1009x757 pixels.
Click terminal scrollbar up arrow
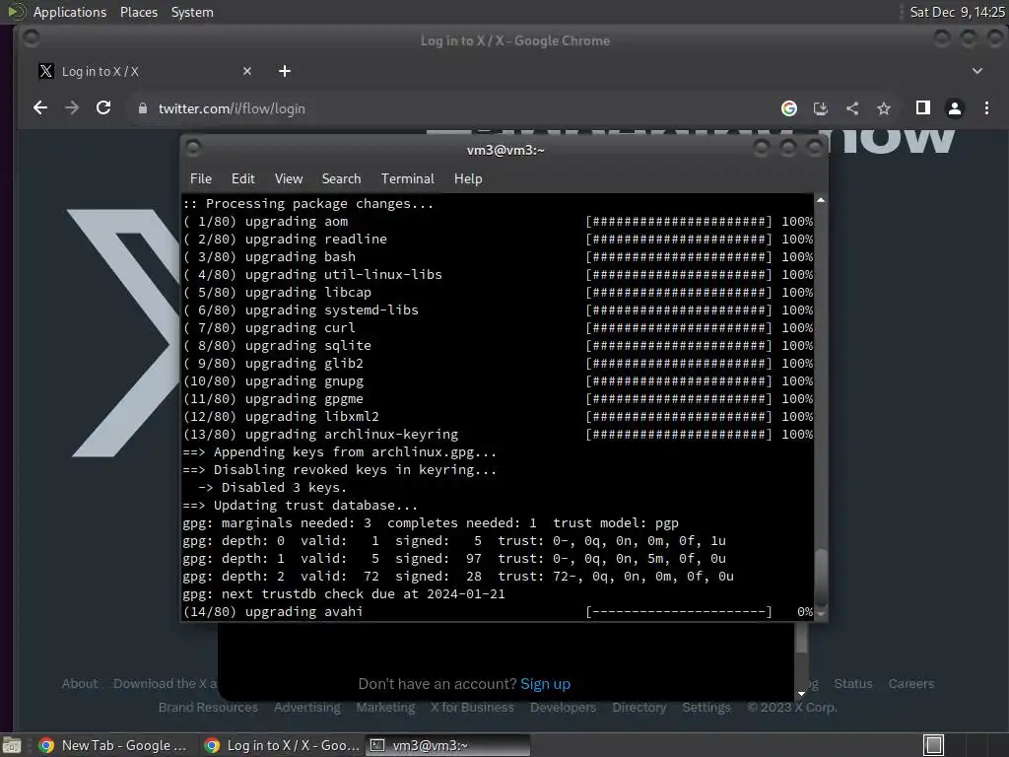(821, 201)
